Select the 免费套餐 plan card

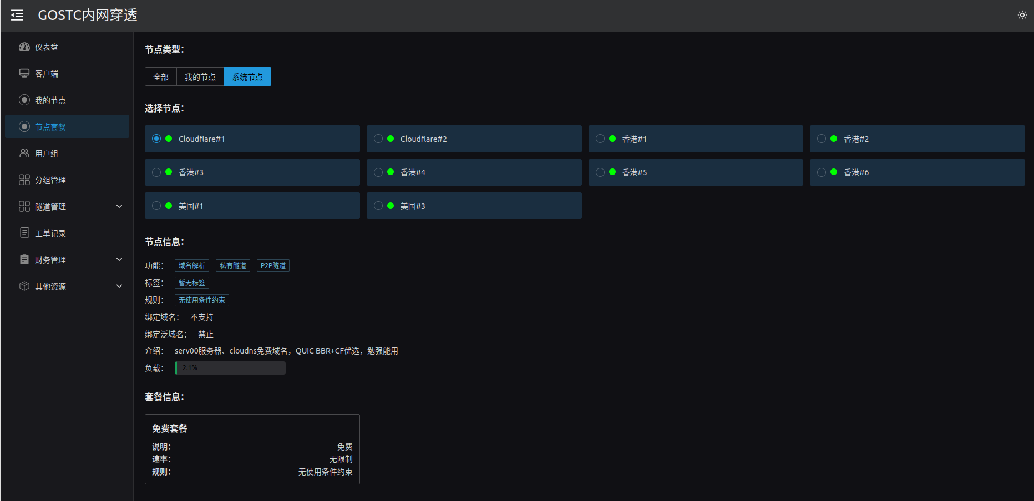pos(252,449)
